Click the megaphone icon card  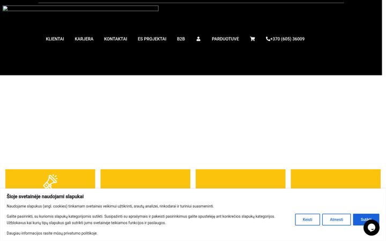(50, 179)
